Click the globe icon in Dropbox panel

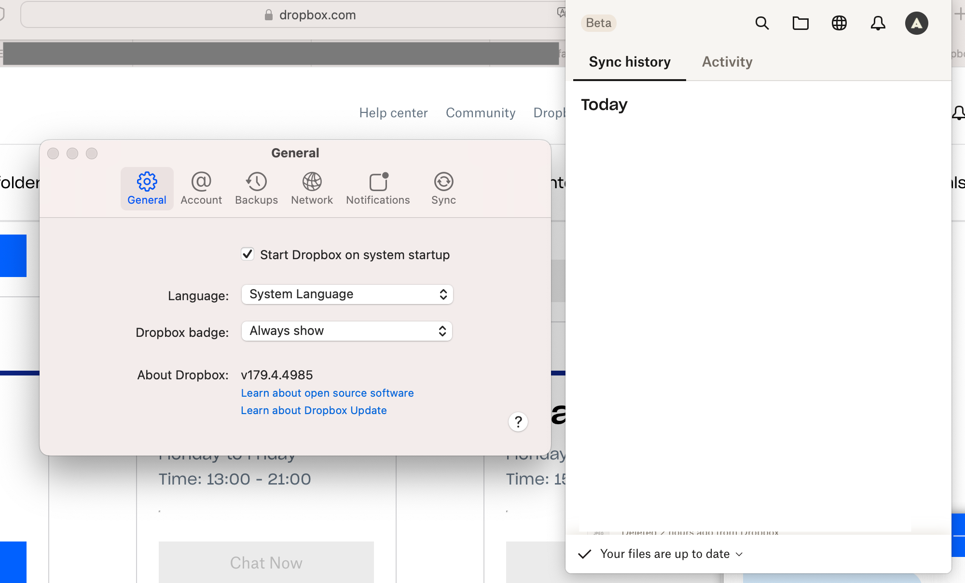click(839, 23)
